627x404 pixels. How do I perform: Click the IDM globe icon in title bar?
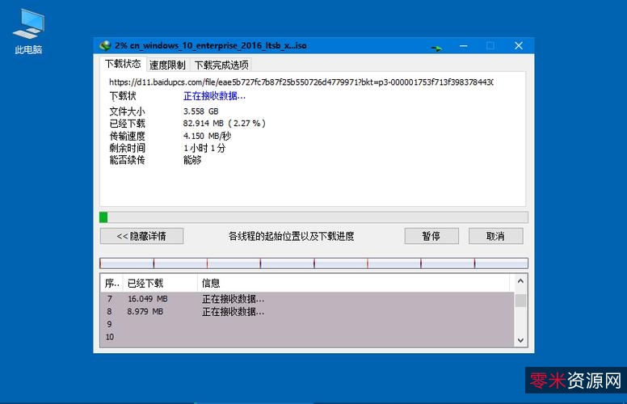click(105, 45)
